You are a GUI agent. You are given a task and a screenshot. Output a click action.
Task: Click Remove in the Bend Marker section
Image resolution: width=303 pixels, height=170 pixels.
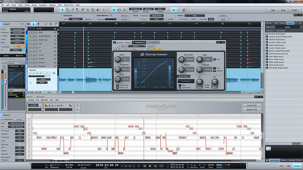point(124,16)
